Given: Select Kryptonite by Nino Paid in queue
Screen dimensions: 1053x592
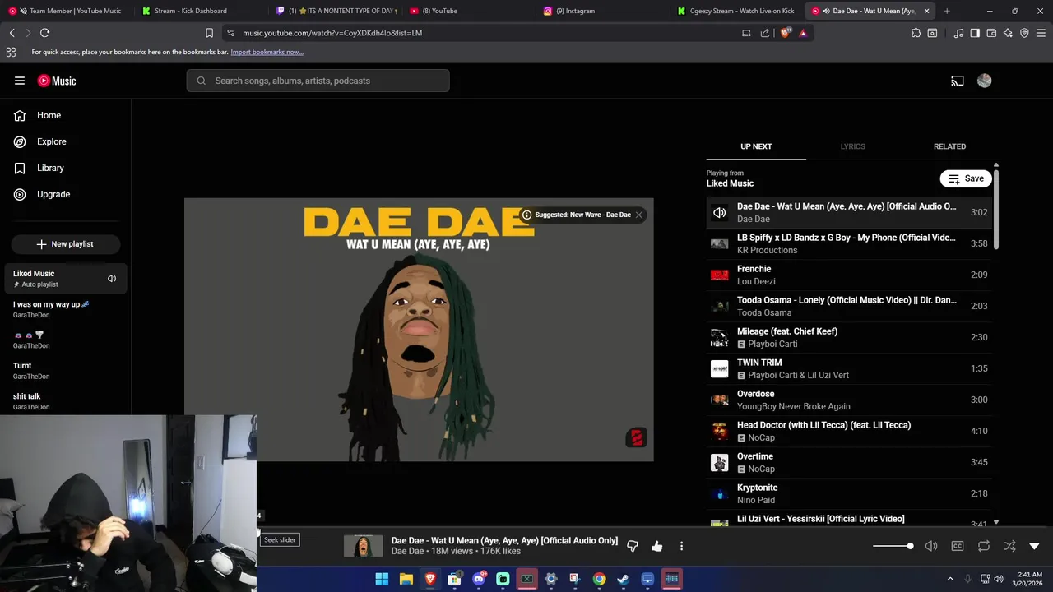Looking at the screenshot, I should [x=849, y=493].
